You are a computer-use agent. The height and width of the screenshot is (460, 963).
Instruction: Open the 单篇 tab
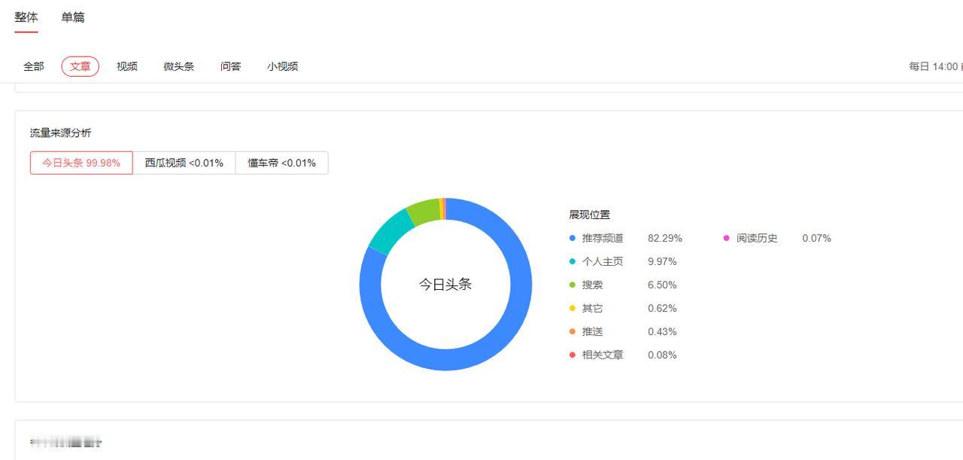tap(73, 17)
